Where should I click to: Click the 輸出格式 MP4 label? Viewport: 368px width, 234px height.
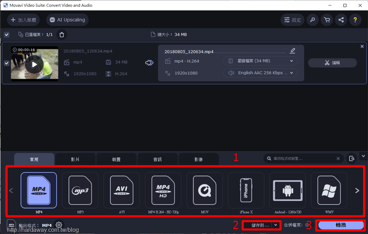click(x=35, y=225)
